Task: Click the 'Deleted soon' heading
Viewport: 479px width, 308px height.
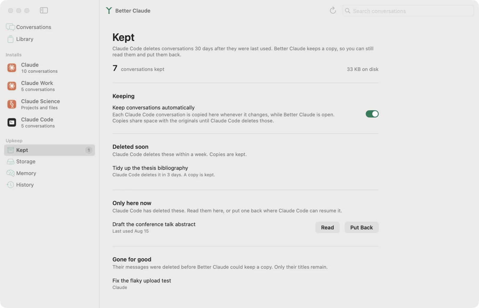Action: point(131,147)
